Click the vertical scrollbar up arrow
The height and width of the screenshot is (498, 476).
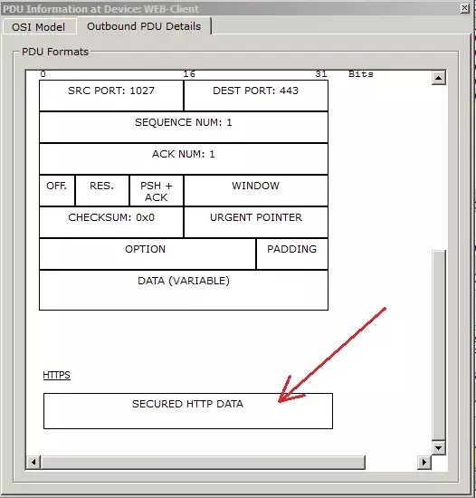point(439,78)
